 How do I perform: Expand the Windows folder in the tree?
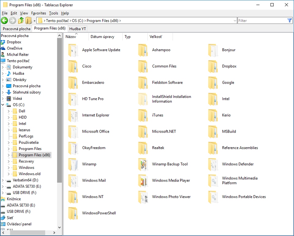(x=9, y=168)
